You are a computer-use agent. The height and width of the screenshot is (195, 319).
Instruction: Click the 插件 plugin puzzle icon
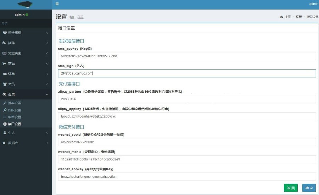point(5,43)
